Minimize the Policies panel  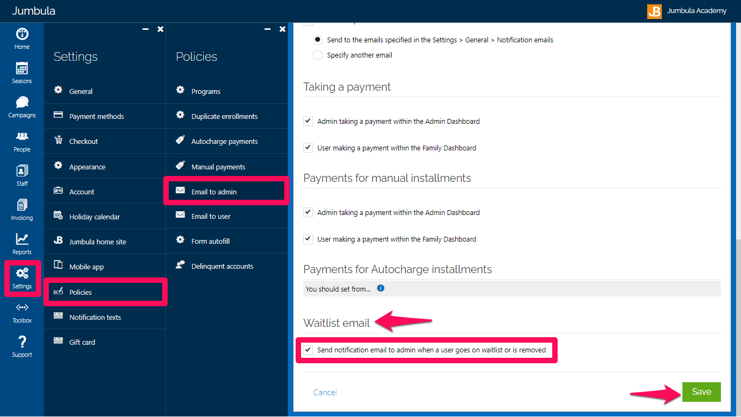pyautogui.click(x=267, y=29)
